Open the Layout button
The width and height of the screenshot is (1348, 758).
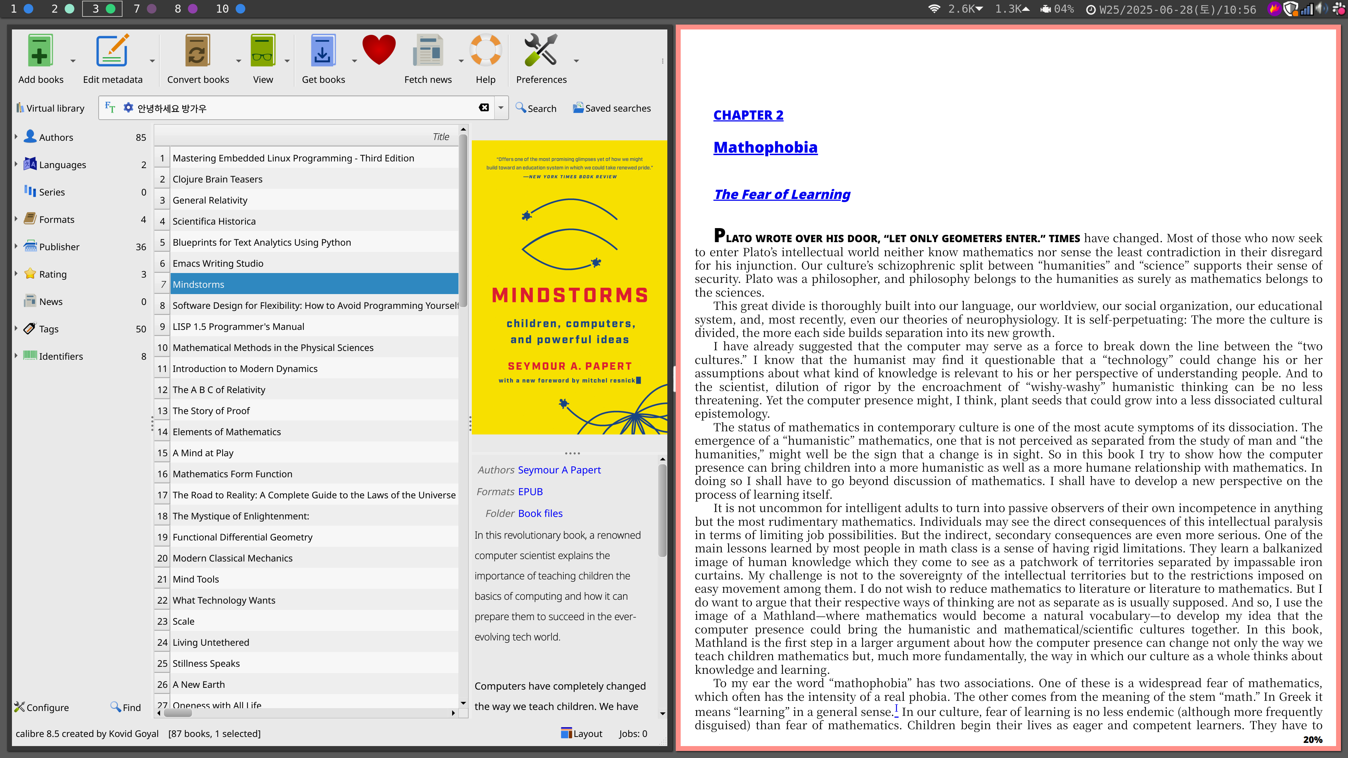coord(581,733)
